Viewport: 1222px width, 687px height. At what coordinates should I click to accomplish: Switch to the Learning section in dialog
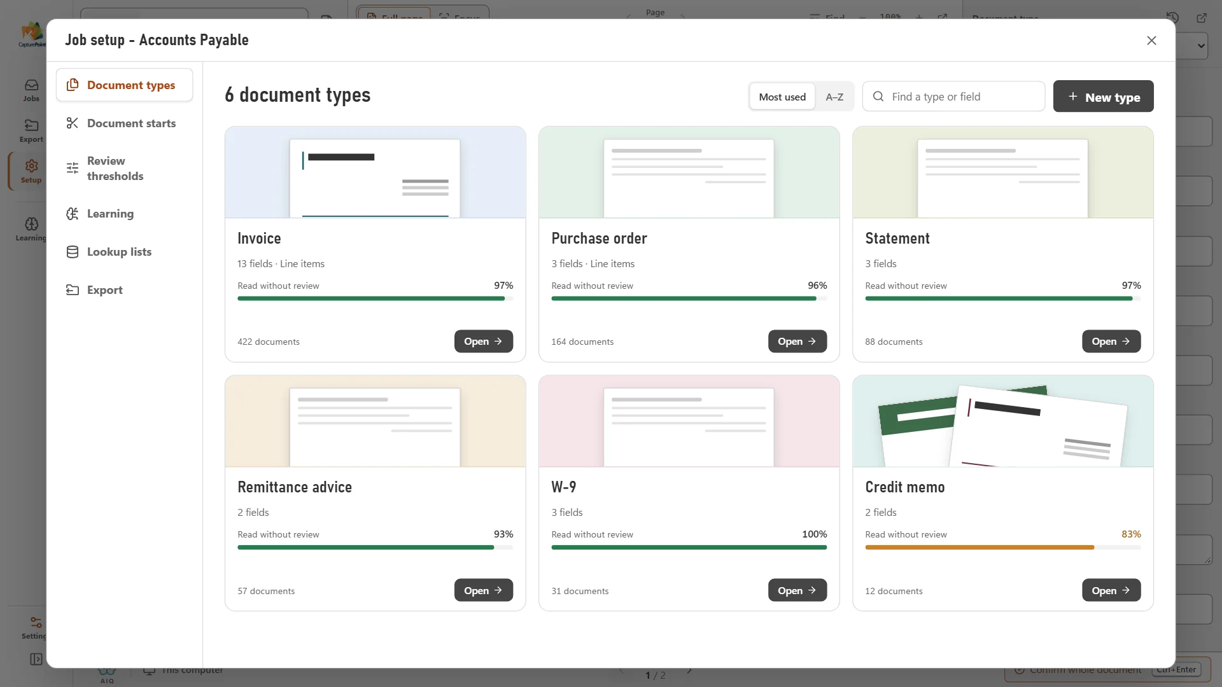click(124, 214)
